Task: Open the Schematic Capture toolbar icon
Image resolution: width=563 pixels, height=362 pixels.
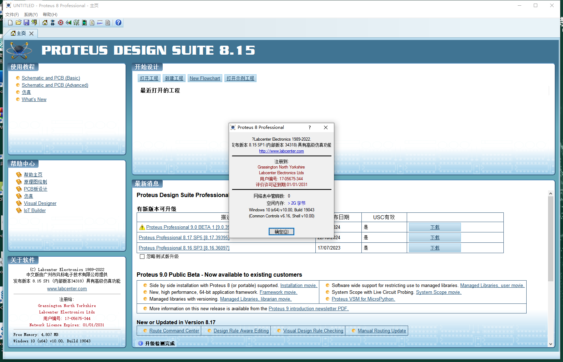Action: point(53,22)
